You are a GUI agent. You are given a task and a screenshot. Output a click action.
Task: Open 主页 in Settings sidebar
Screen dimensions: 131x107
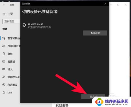(10, 14)
